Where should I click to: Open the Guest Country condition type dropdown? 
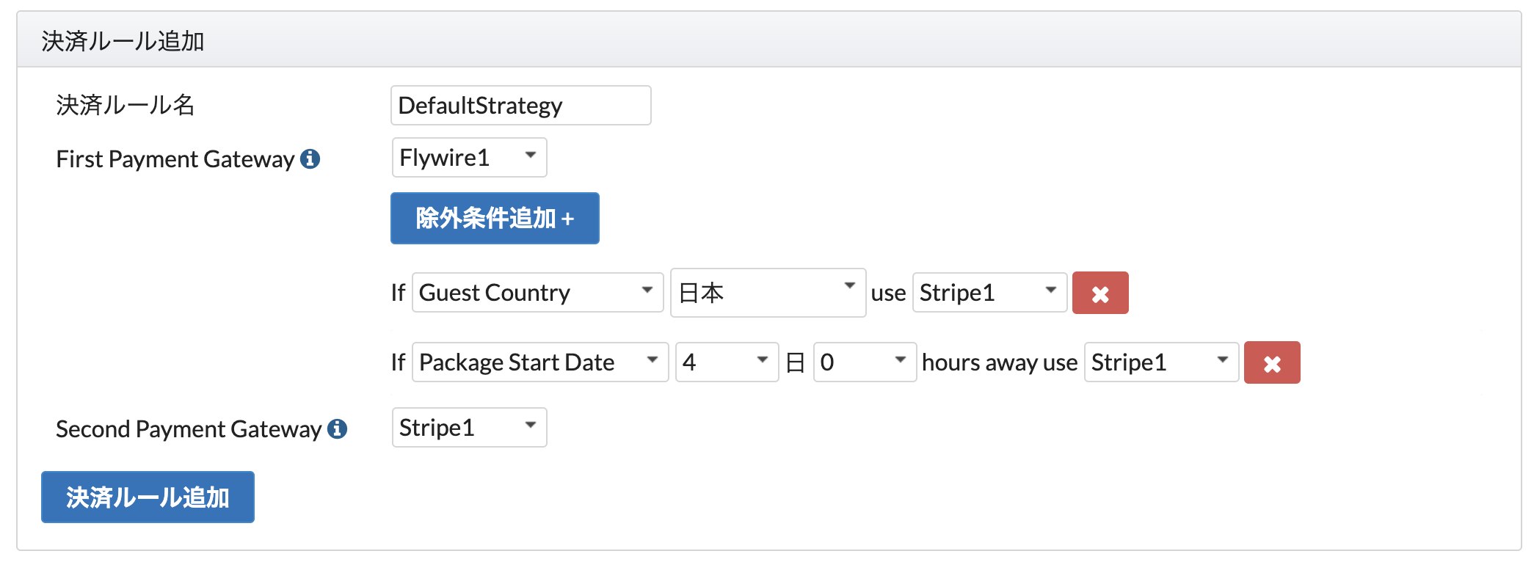pos(537,293)
